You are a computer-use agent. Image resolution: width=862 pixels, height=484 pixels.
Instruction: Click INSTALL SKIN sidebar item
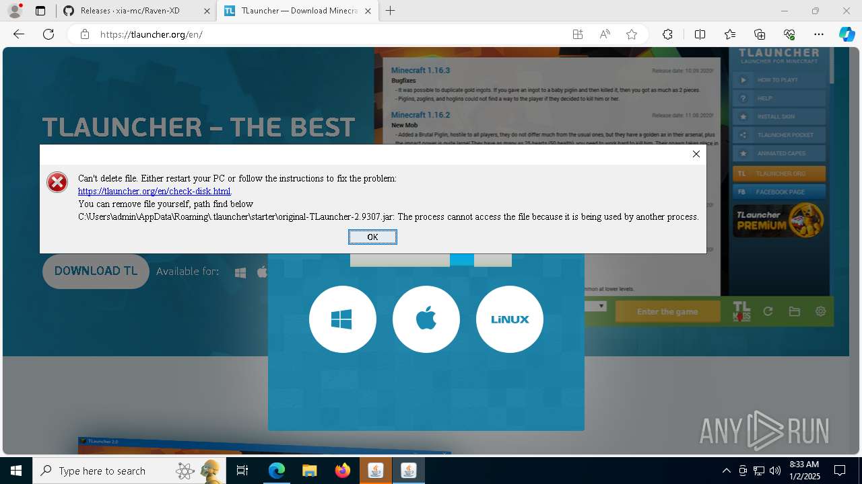pos(779,116)
